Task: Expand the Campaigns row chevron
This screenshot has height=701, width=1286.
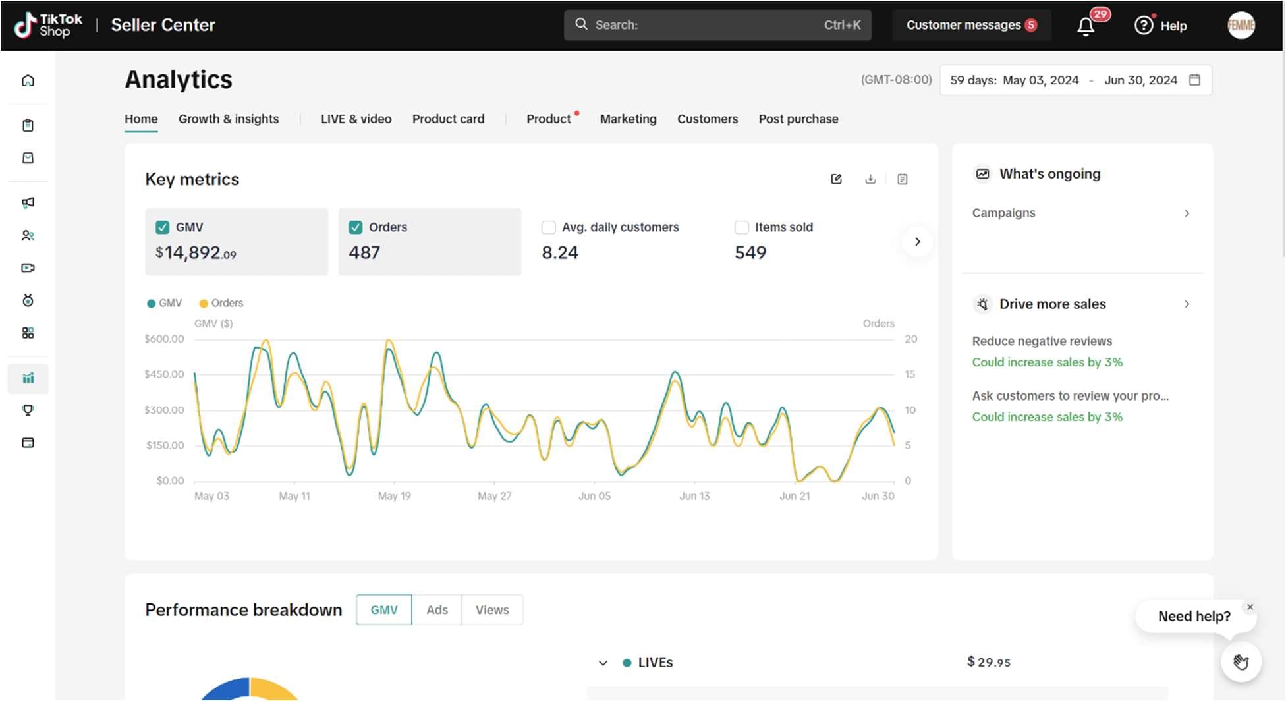Action: [1187, 213]
